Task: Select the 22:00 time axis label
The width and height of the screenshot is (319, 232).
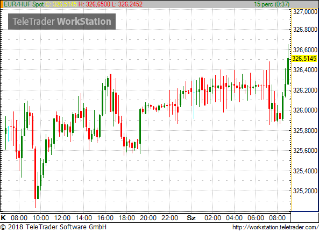Action: (169, 218)
